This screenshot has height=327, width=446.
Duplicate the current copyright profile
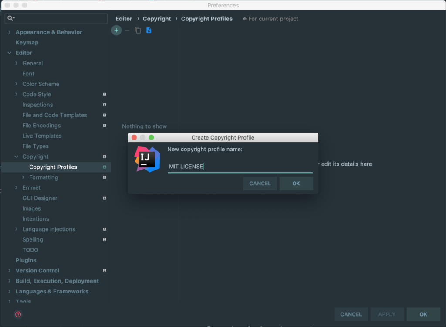coord(138,30)
